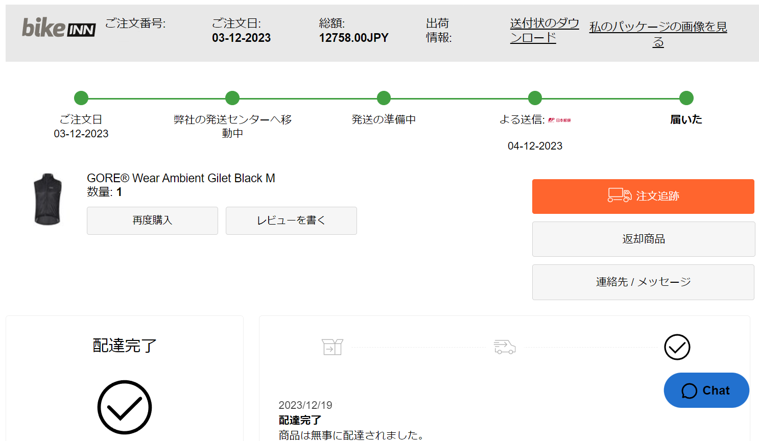Open the GORE Wear gilet product thumbnail
Image resolution: width=759 pixels, height=441 pixels.
tap(48, 200)
